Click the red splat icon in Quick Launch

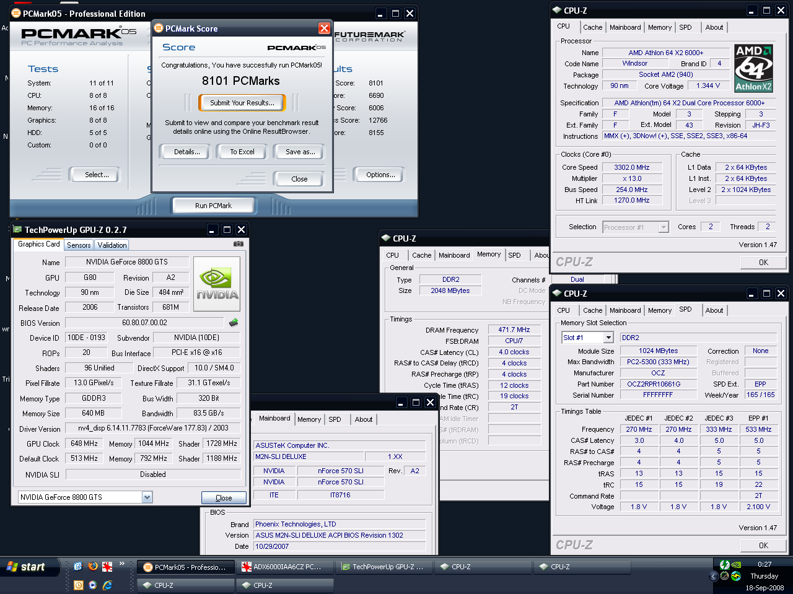(x=107, y=566)
